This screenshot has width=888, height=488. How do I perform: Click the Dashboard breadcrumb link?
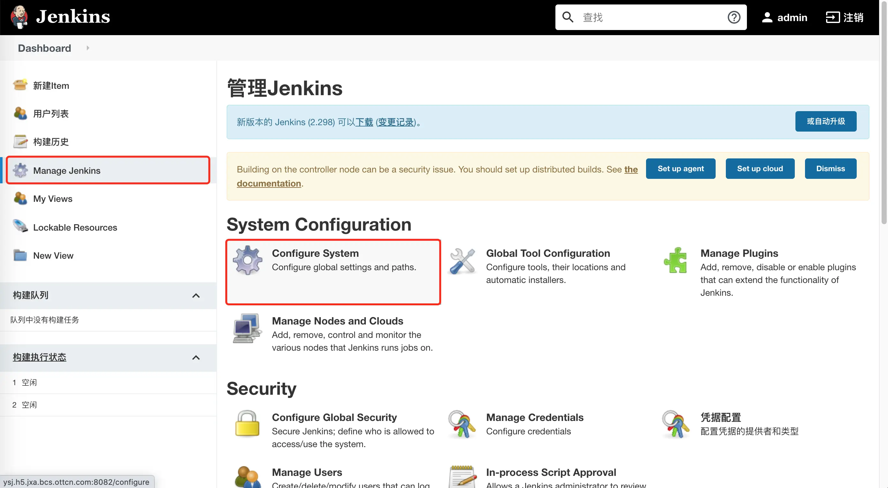pos(44,48)
